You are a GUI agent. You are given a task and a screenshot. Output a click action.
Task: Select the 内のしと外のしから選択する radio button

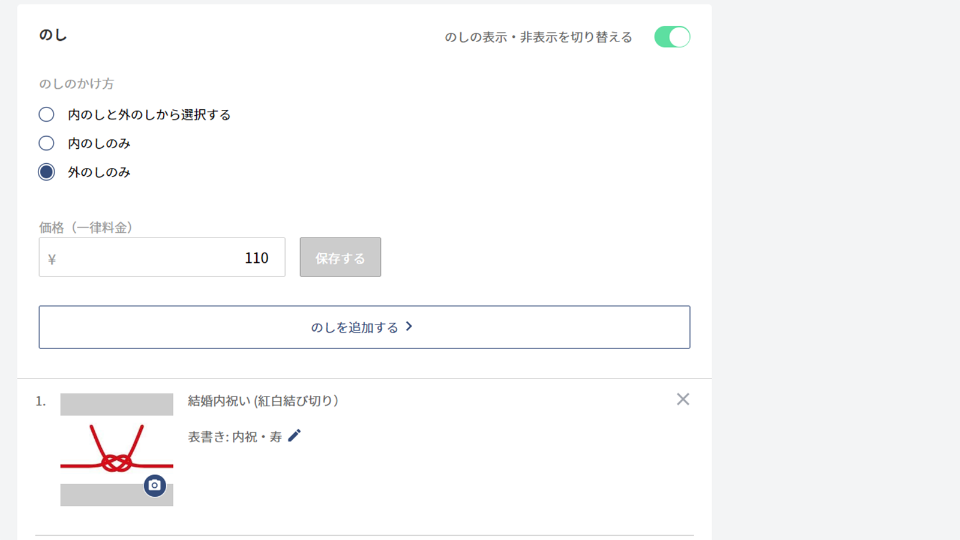(46, 115)
